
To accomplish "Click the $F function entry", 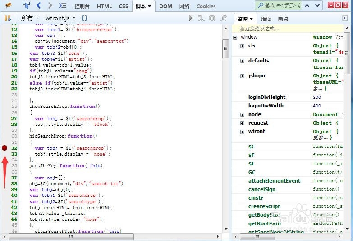I will click(252, 155).
